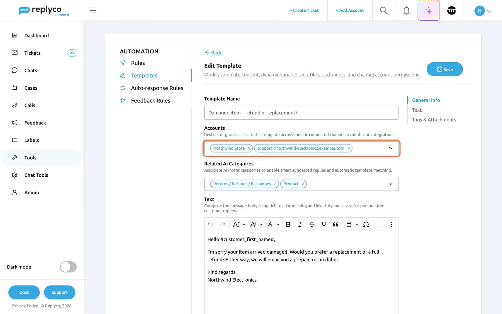Open the user profile H menu
This screenshot has width=502, height=314.
click(482, 11)
